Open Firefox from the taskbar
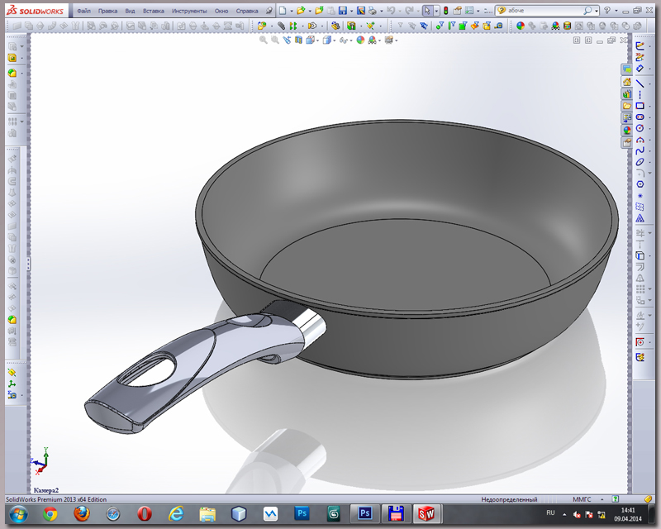Screen dimensions: 661x529 click(82, 514)
